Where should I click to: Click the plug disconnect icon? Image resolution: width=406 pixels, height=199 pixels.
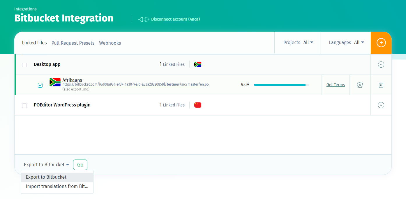click(144, 19)
